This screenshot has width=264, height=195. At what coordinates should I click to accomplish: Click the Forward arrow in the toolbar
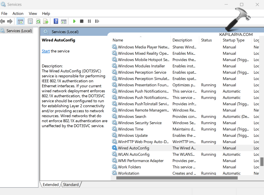(10, 21)
